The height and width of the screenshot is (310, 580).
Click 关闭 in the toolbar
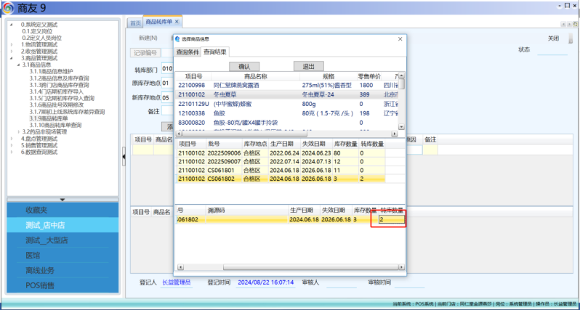tap(553, 38)
